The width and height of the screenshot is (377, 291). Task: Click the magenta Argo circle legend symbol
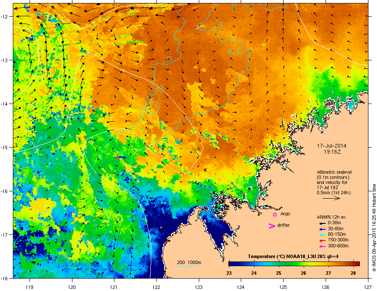tap(275, 214)
